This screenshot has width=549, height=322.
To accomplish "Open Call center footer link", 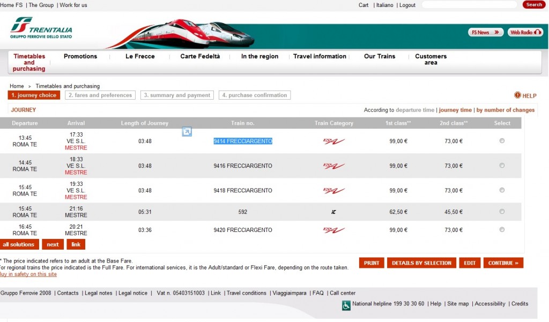I will click(343, 293).
